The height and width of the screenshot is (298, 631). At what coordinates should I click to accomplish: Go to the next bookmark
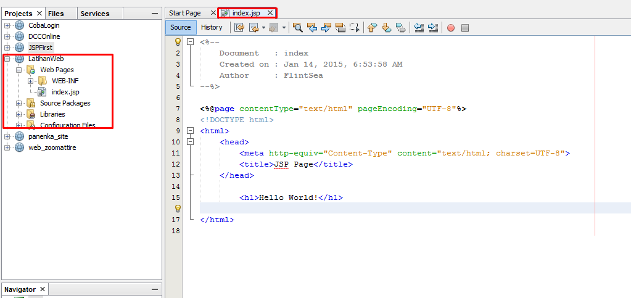pos(386,27)
